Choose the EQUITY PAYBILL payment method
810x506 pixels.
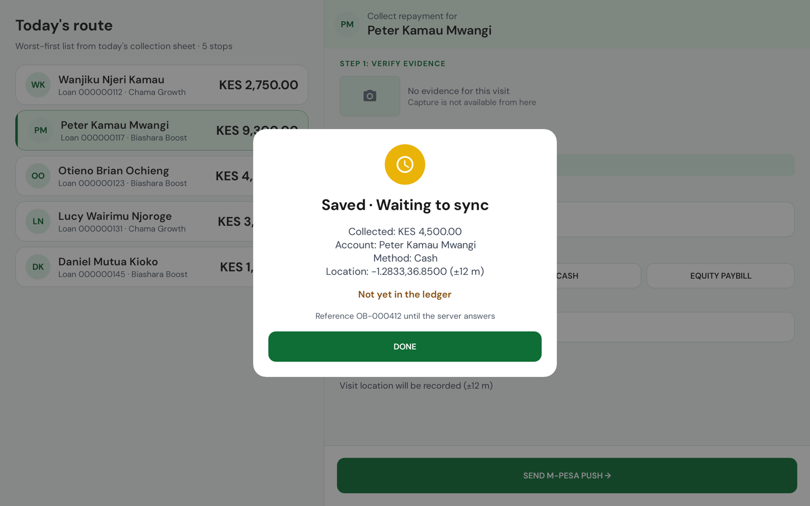720,276
